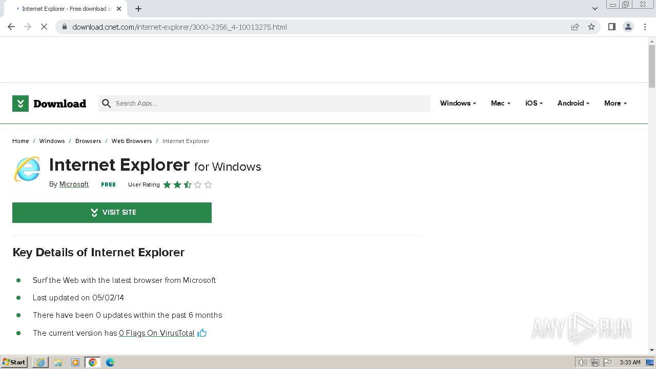Expand the More menu

click(x=616, y=103)
